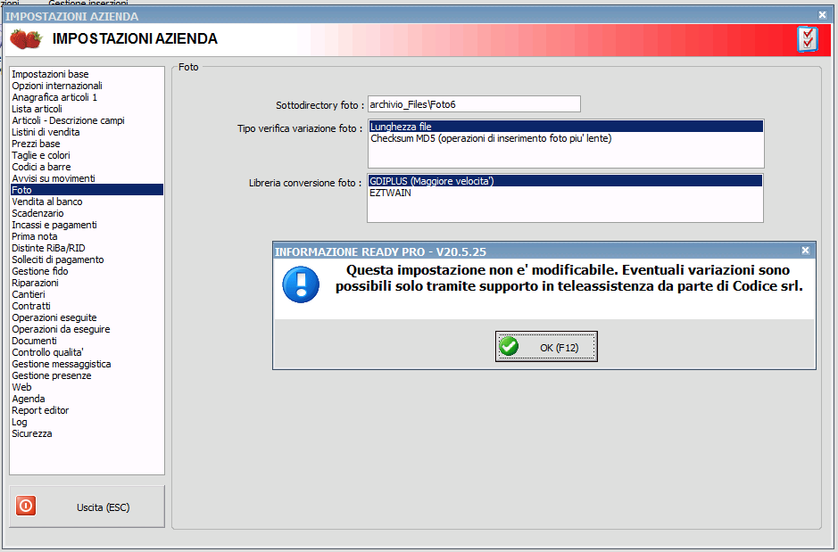Screen dimensions: 838x552
Task: Select the highlighted Foto entry
Action: coord(87,190)
